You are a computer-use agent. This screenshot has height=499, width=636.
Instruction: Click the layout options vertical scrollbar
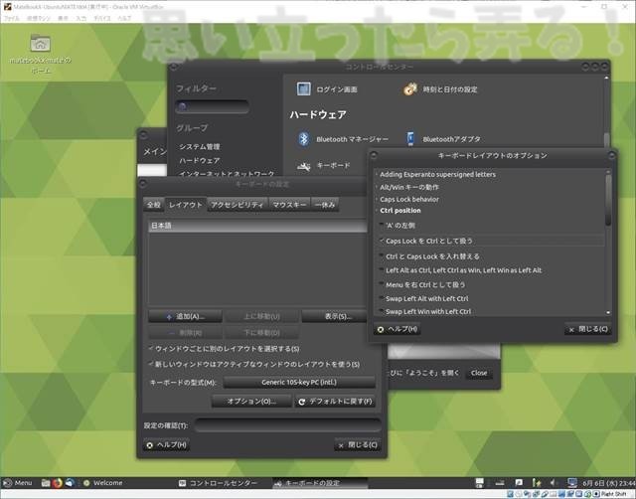[x=608, y=200]
